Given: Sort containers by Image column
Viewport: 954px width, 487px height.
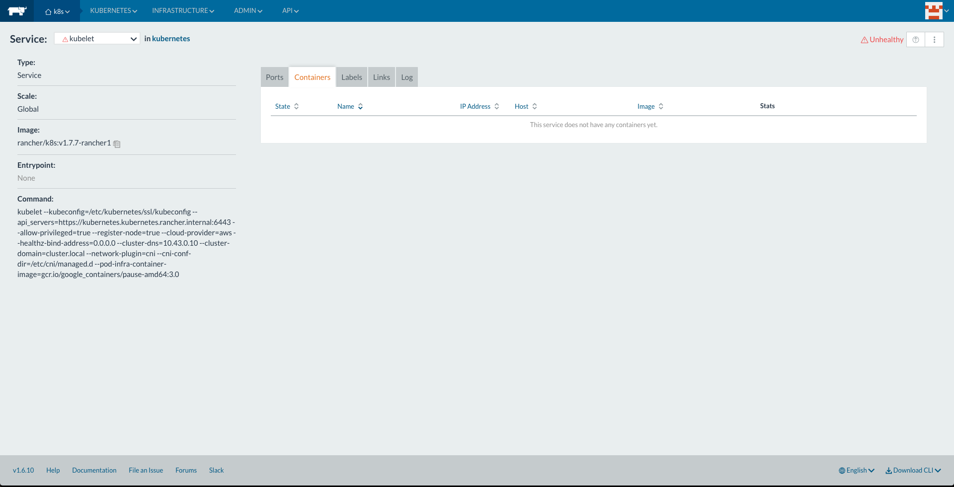Looking at the screenshot, I should click(x=650, y=106).
